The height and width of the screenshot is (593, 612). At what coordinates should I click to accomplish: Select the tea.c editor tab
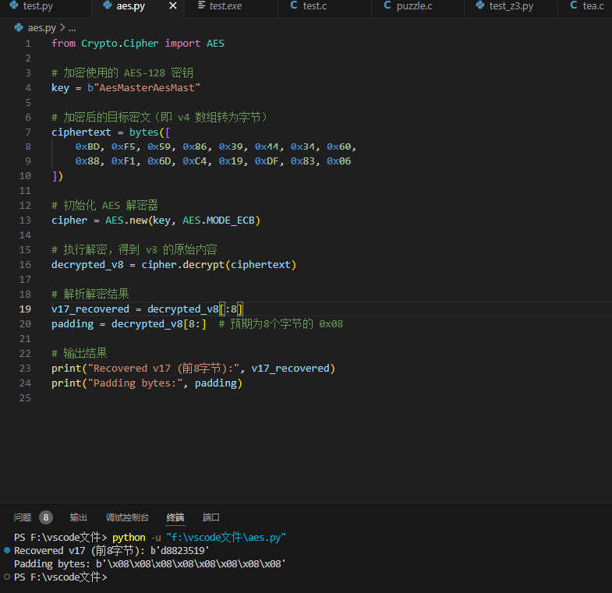pos(593,6)
